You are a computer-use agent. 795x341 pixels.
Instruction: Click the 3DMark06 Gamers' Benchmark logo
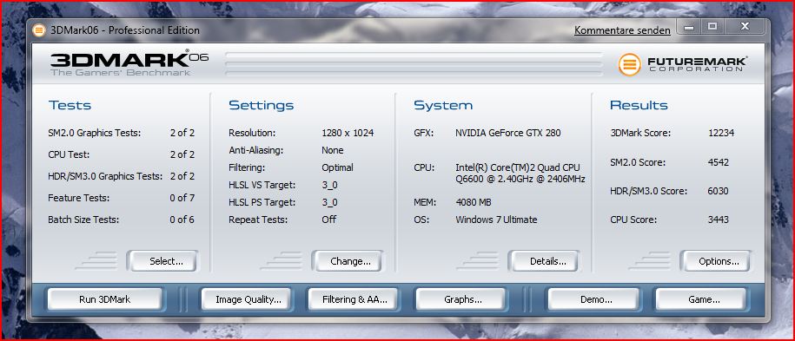point(129,62)
